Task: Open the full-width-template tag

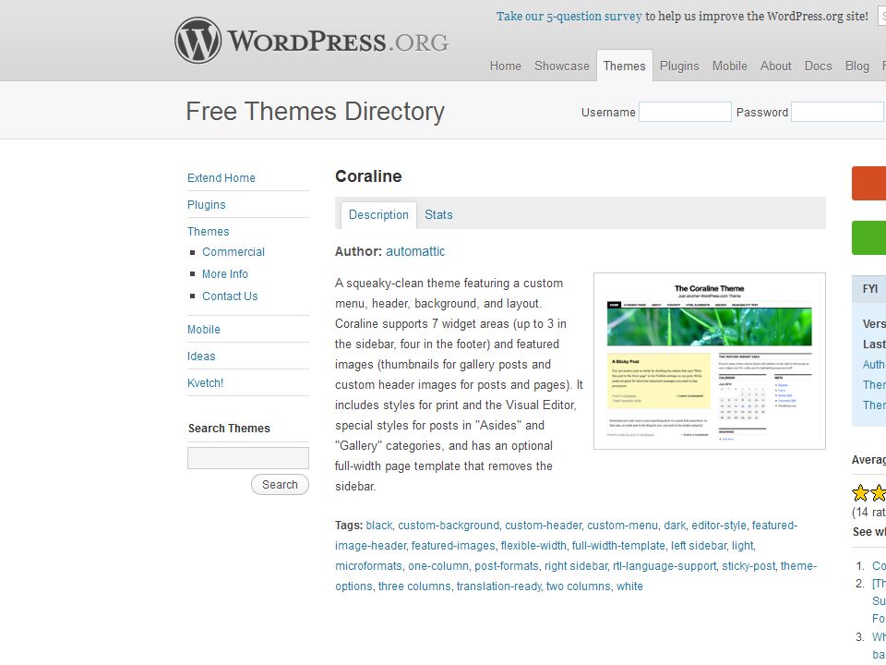Action: point(618,546)
